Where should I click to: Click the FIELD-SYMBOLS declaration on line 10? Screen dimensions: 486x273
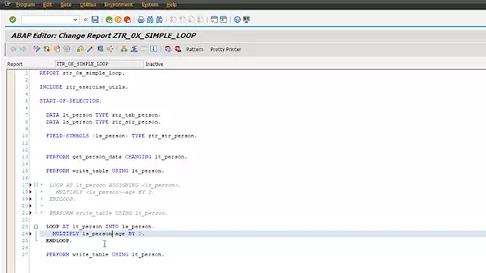click(121, 136)
